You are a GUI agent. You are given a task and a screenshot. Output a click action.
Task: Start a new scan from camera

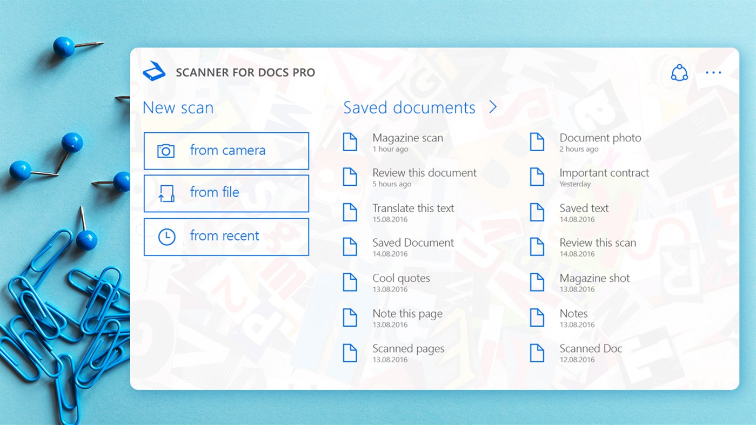(226, 150)
